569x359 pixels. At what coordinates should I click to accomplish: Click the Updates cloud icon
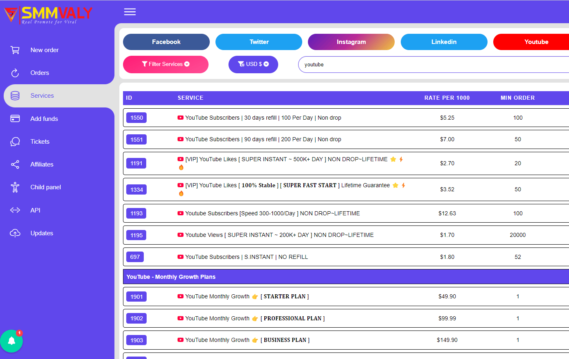tap(15, 233)
